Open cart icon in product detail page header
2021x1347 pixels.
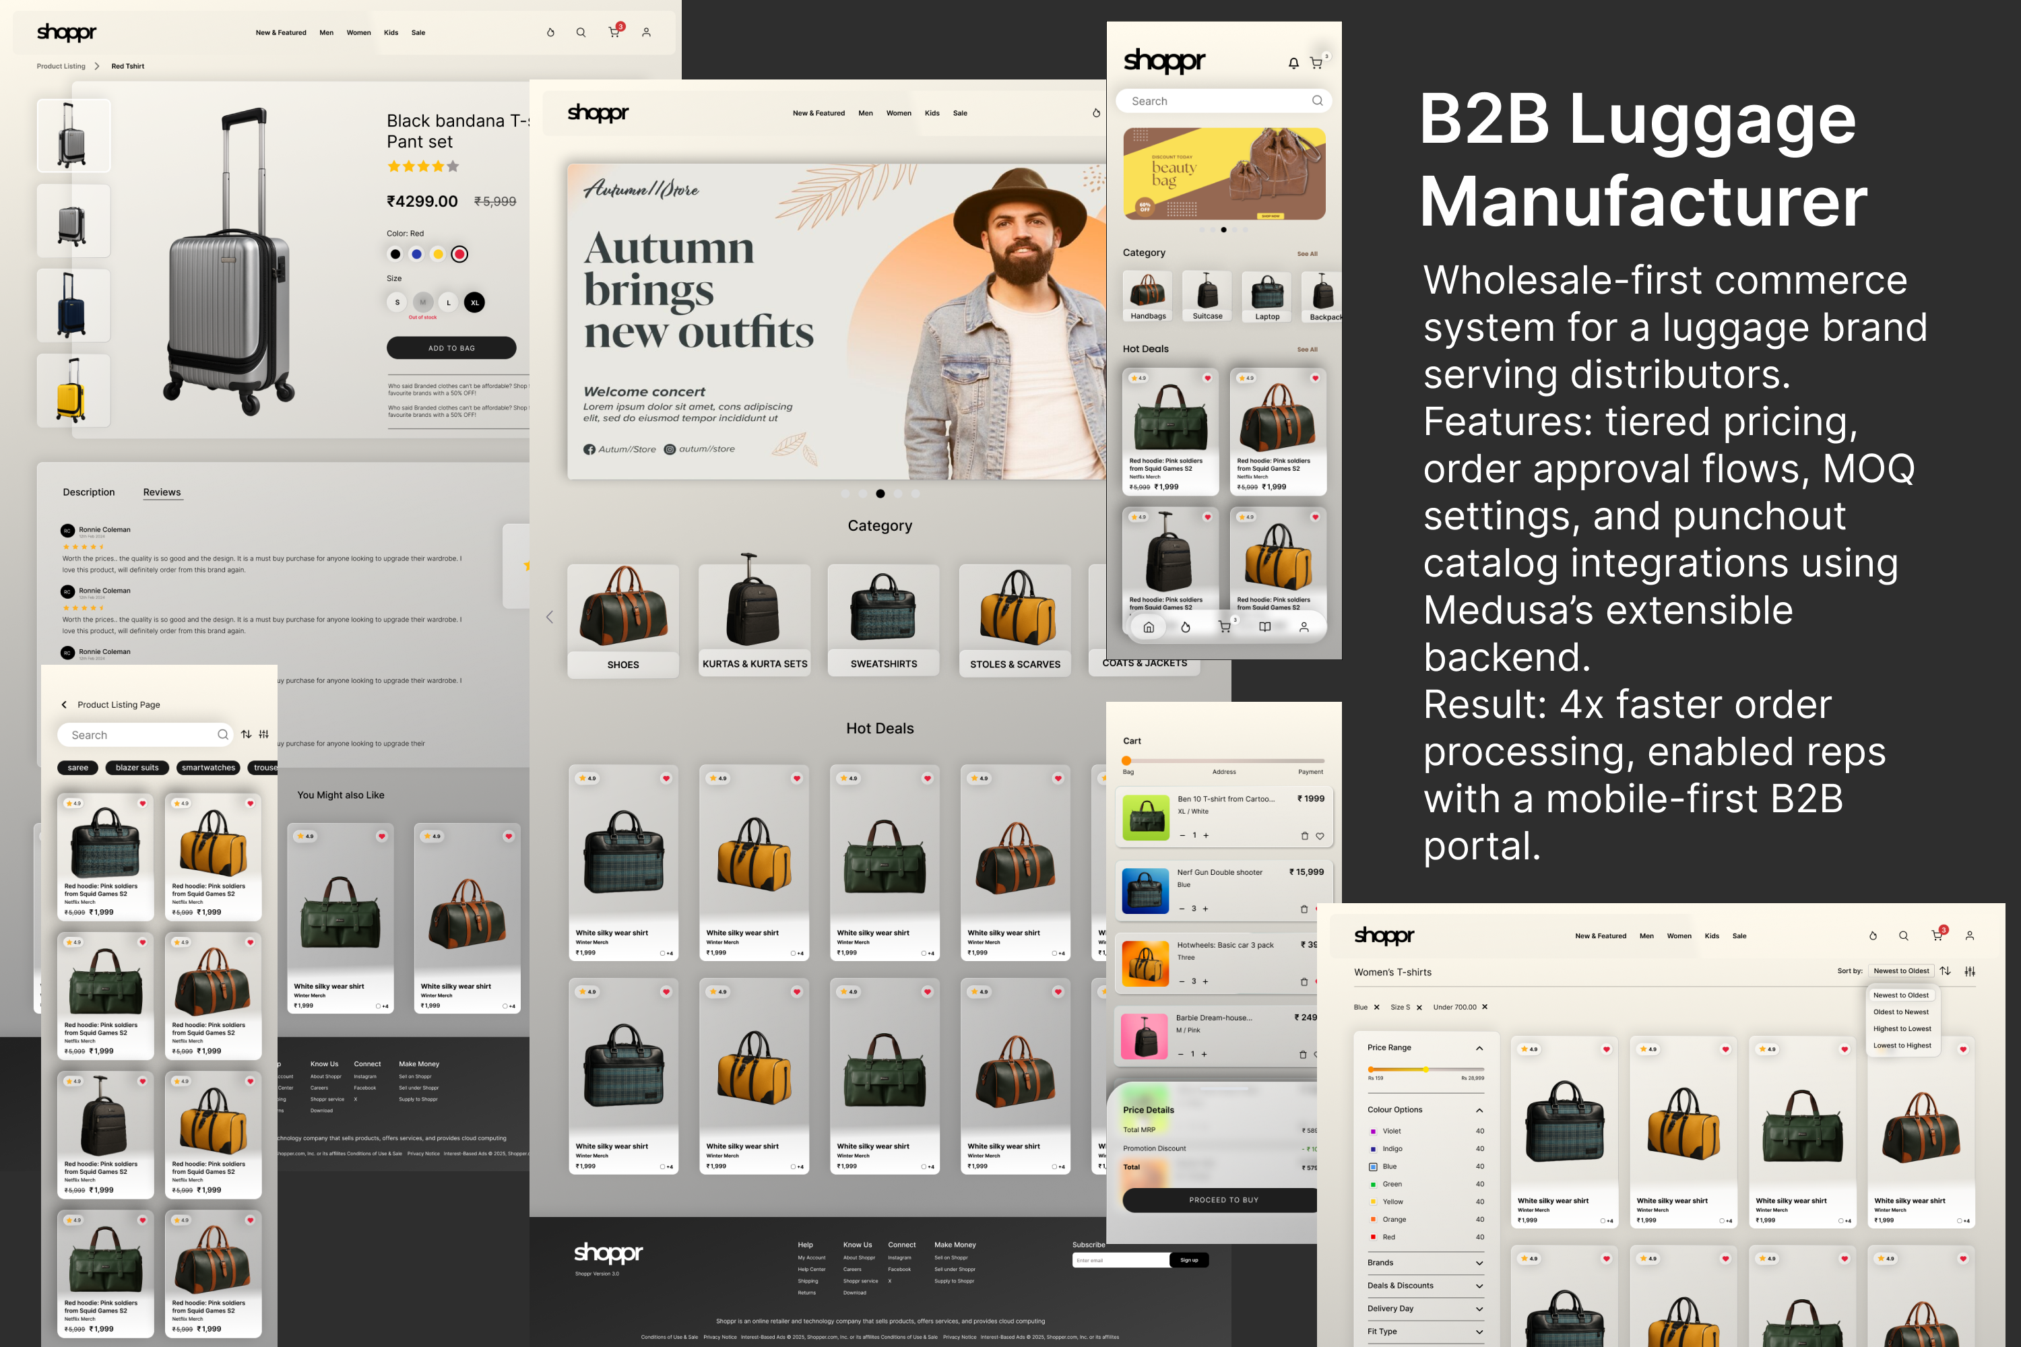(x=614, y=32)
